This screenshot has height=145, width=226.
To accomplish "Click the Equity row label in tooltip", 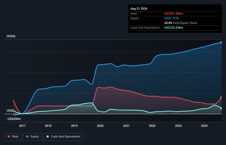I will pyautogui.click(x=135, y=18).
